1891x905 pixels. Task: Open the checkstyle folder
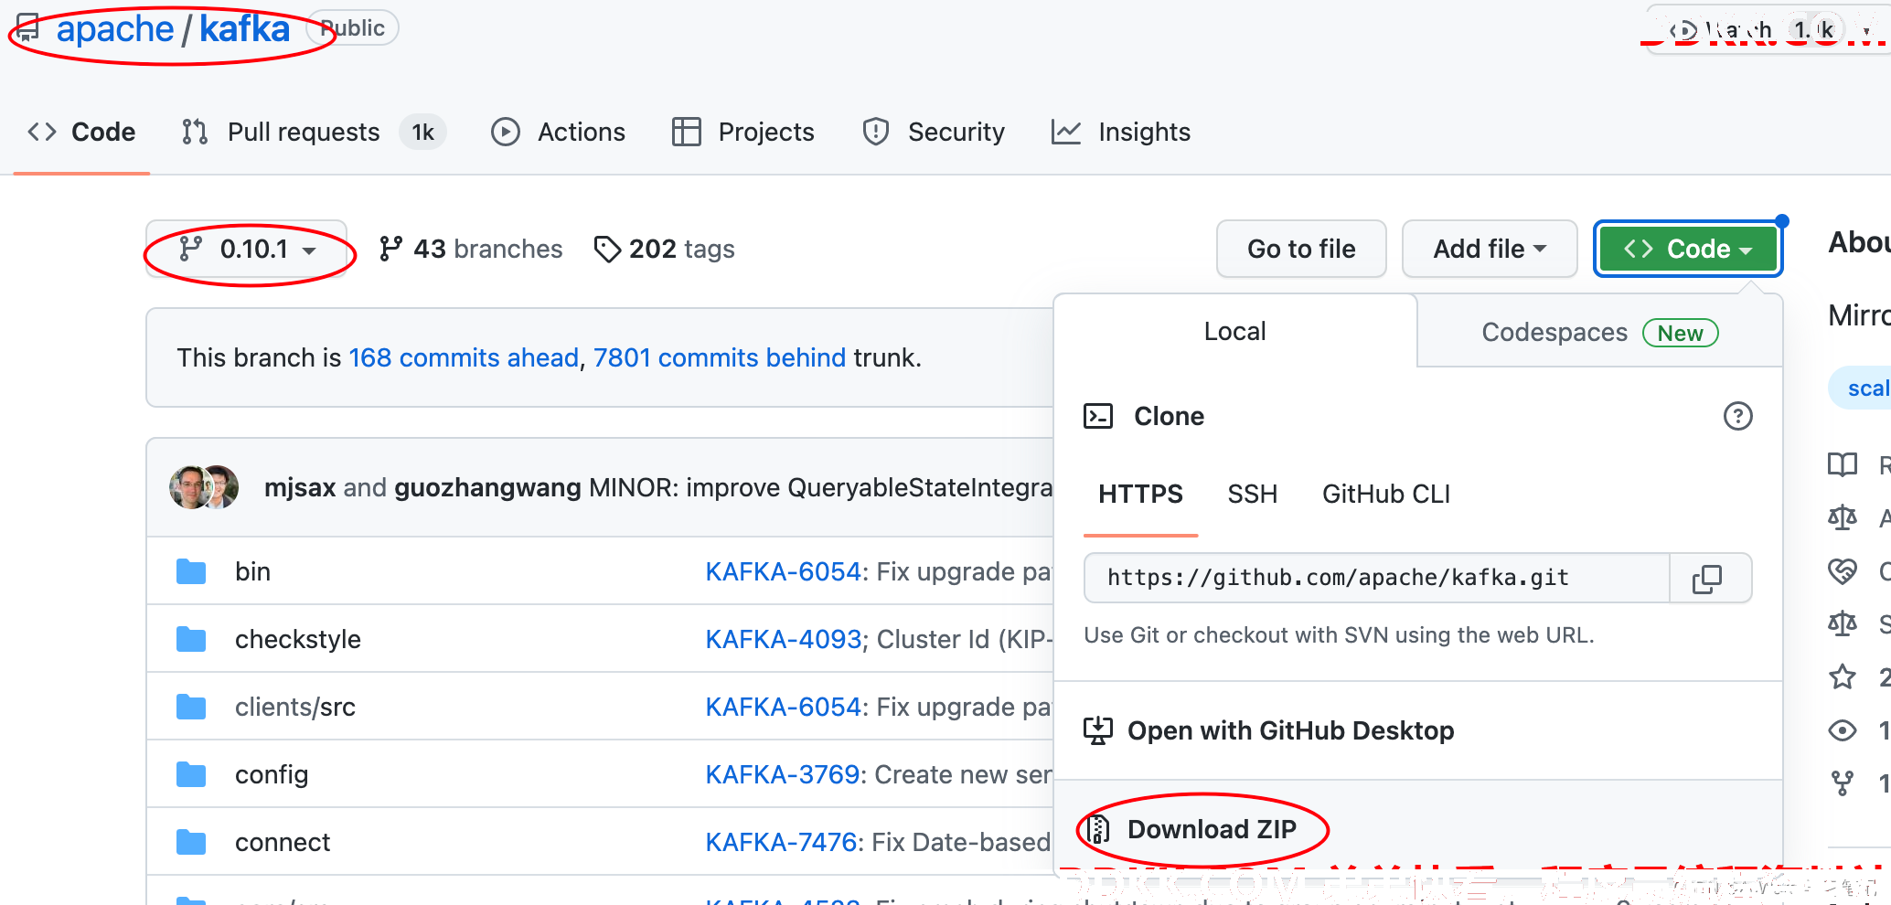point(297,639)
